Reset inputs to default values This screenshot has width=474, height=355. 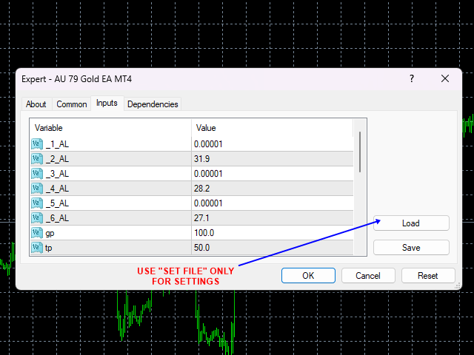(428, 276)
